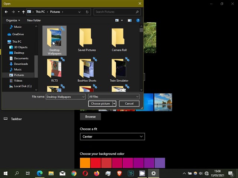Launch Brave browser from taskbar

119,173
